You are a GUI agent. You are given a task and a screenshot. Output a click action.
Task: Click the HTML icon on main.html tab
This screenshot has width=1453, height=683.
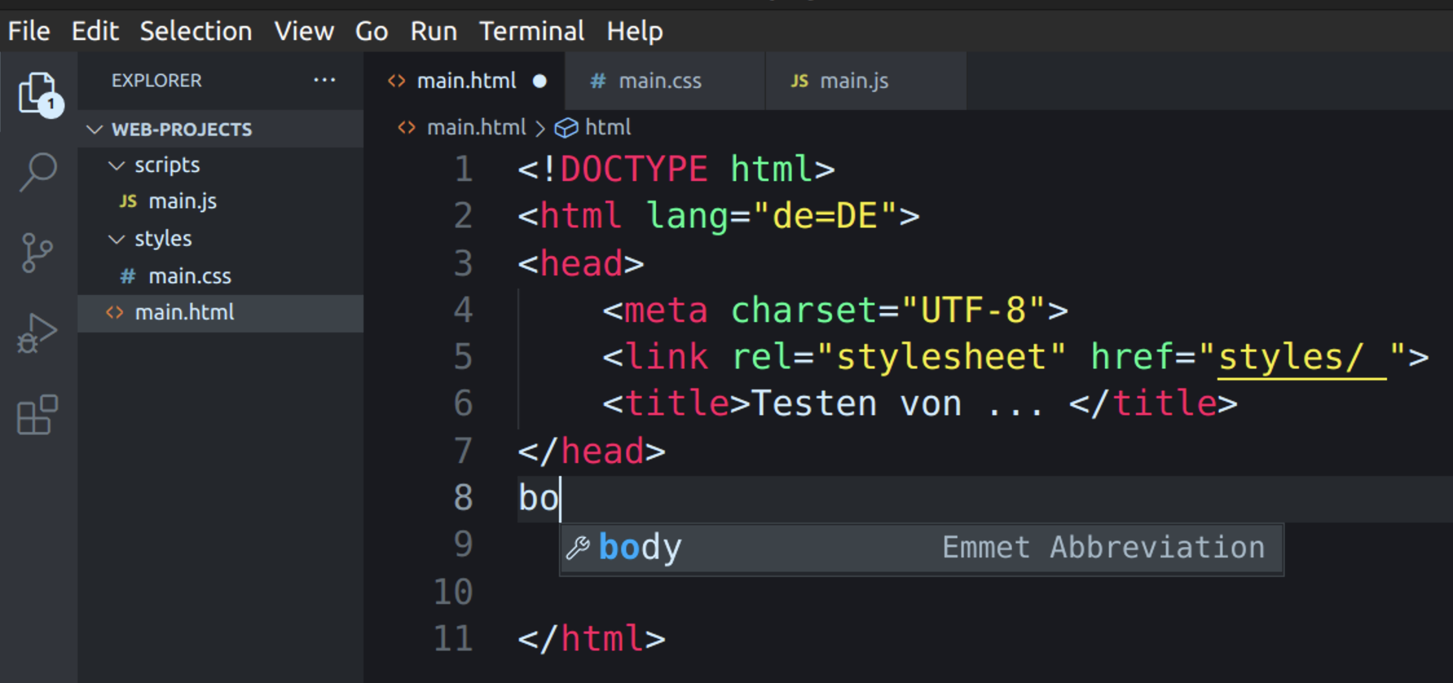tap(397, 81)
